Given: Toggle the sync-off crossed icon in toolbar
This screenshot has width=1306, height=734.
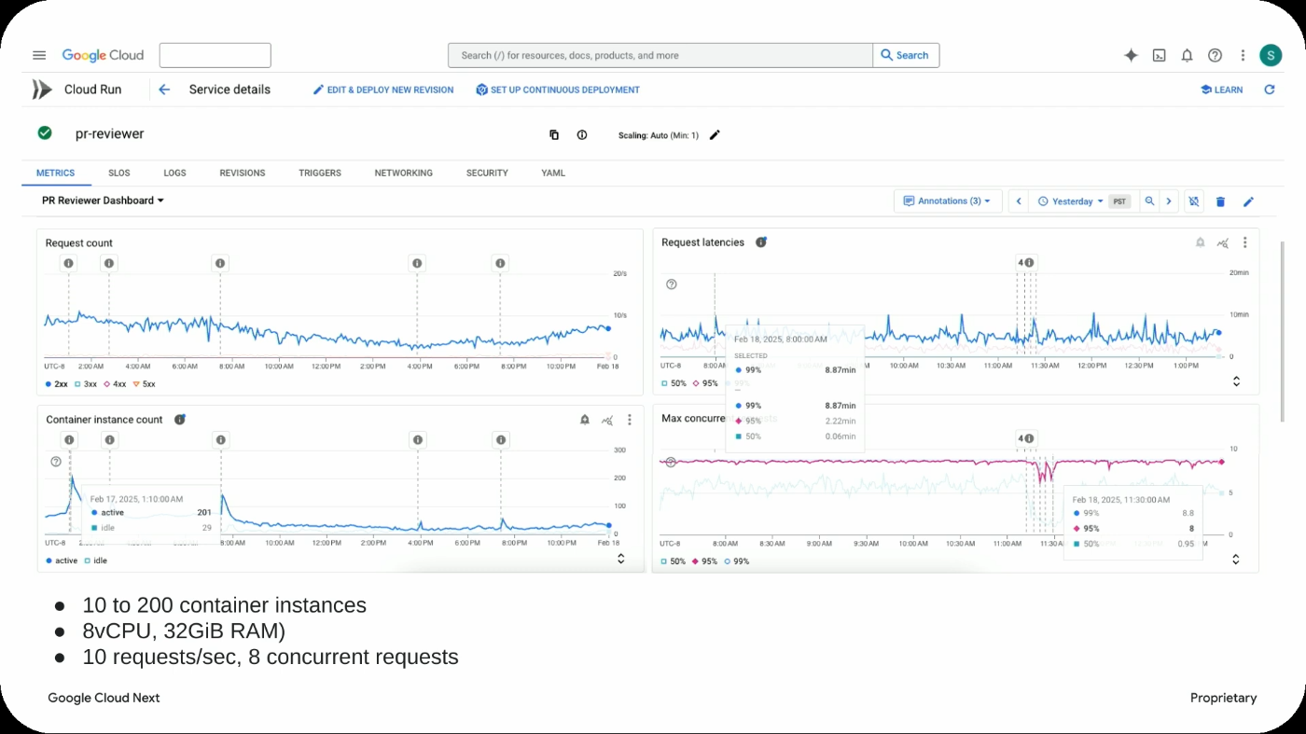Looking at the screenshot, I should [1195, 201].
